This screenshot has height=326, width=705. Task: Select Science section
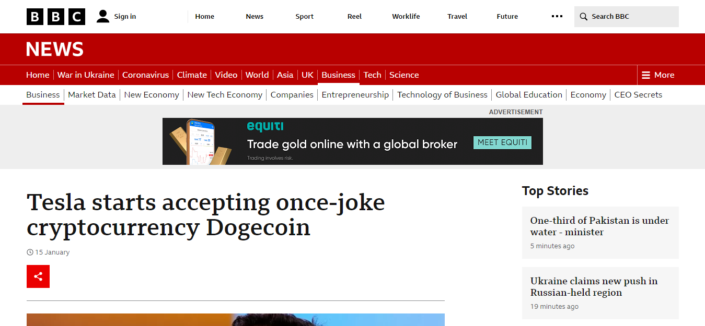click(x=404, y=75)
